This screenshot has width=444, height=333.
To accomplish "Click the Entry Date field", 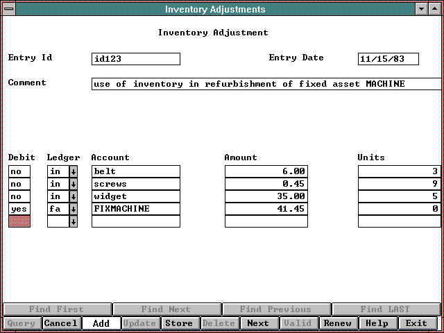I will coord(388,59).
